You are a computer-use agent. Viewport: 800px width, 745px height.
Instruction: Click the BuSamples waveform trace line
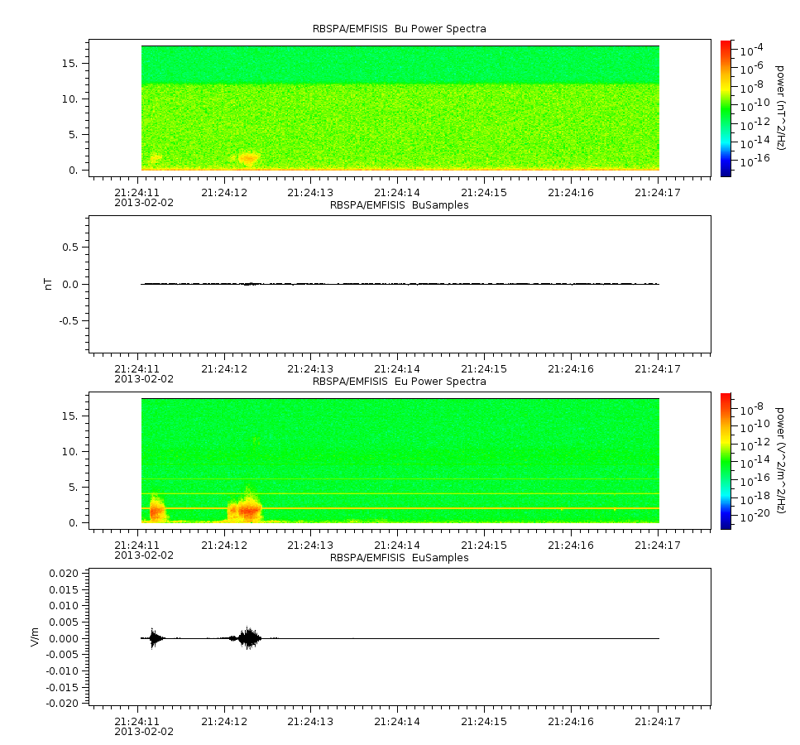400,284
